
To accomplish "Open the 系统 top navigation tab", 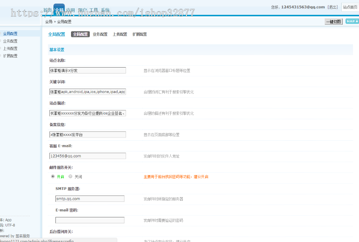I will click(x=105, y=10).
